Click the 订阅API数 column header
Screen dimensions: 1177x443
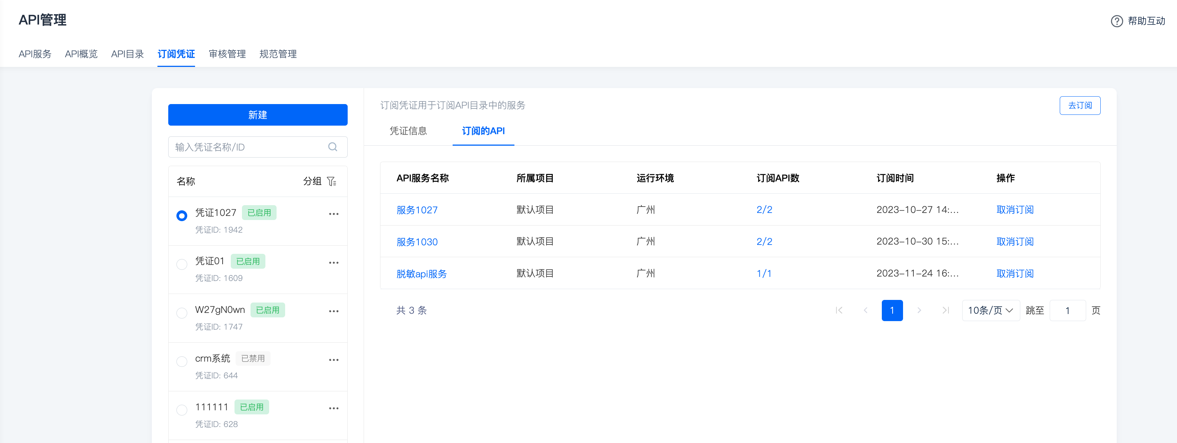pyautogui.click(x=778, y=178)
